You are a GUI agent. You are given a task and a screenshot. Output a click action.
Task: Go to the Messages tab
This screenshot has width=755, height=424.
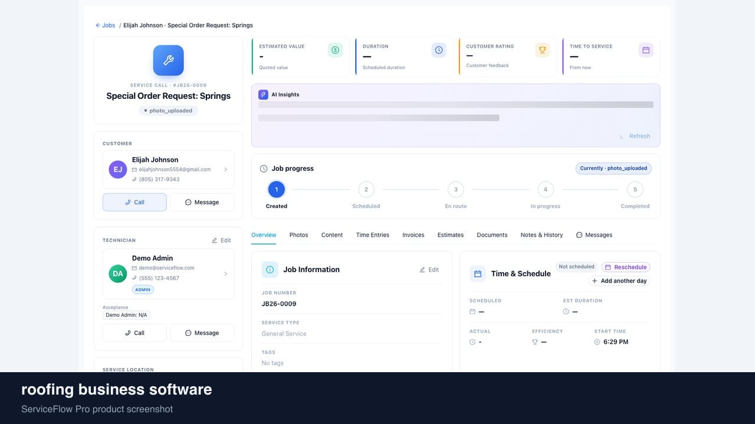594,235
